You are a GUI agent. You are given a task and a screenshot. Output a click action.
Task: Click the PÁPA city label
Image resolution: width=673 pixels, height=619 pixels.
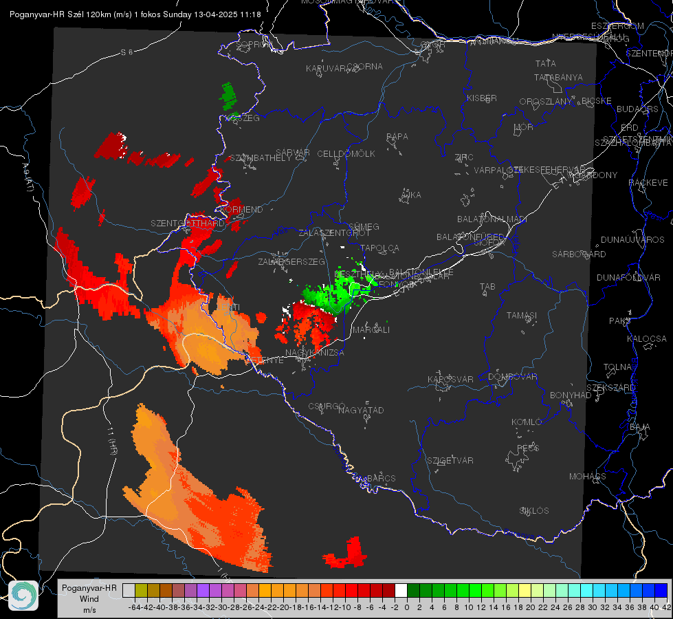click(397, 137)
